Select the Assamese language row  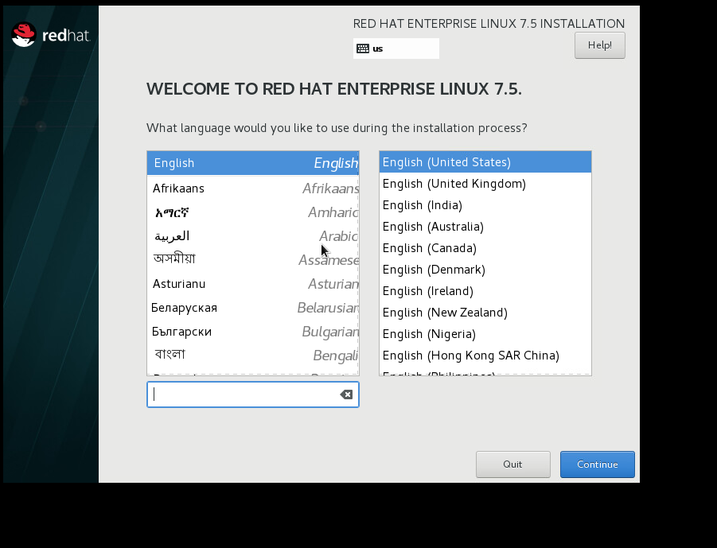[x=253, y=259]
